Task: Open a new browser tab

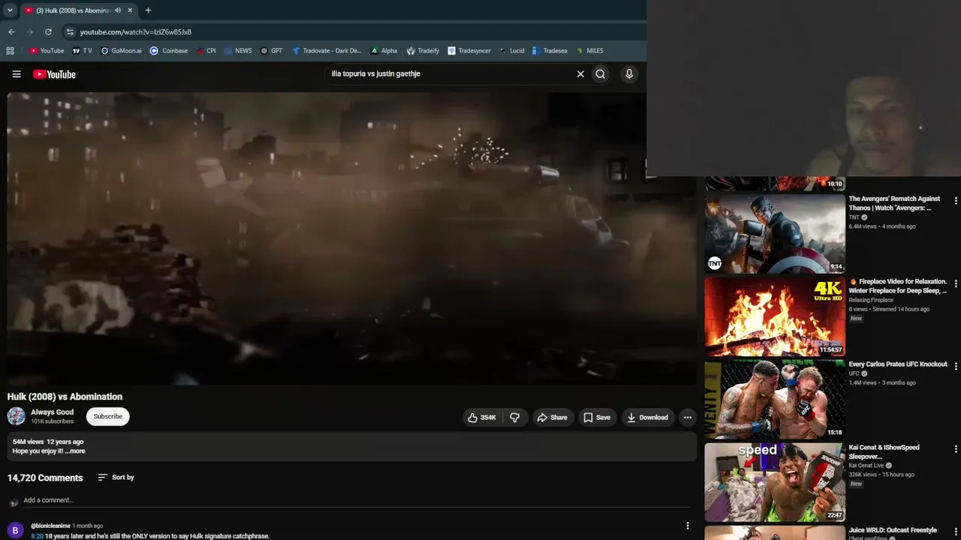Action: click(148, 10)
